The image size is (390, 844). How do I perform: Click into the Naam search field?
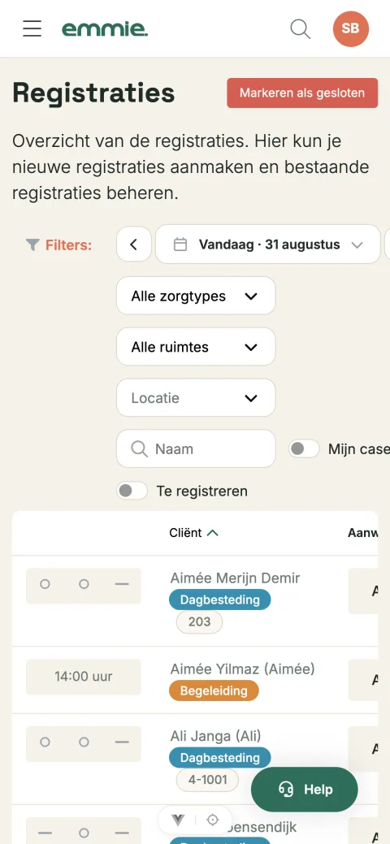coord(196,448)
